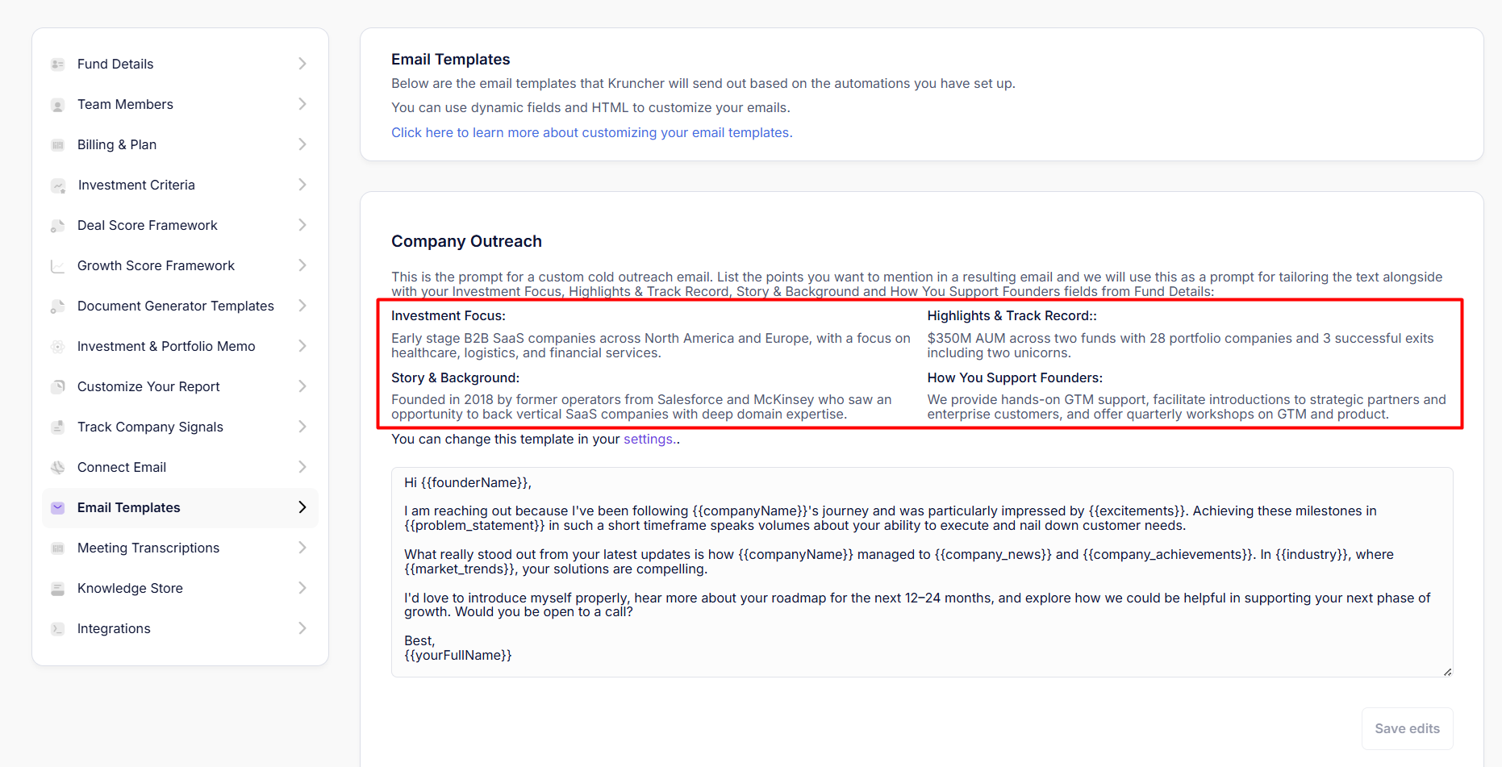Click the Investment Criteria icon
The height and width of the screenshot is (767, 1502).
point(57,185)
